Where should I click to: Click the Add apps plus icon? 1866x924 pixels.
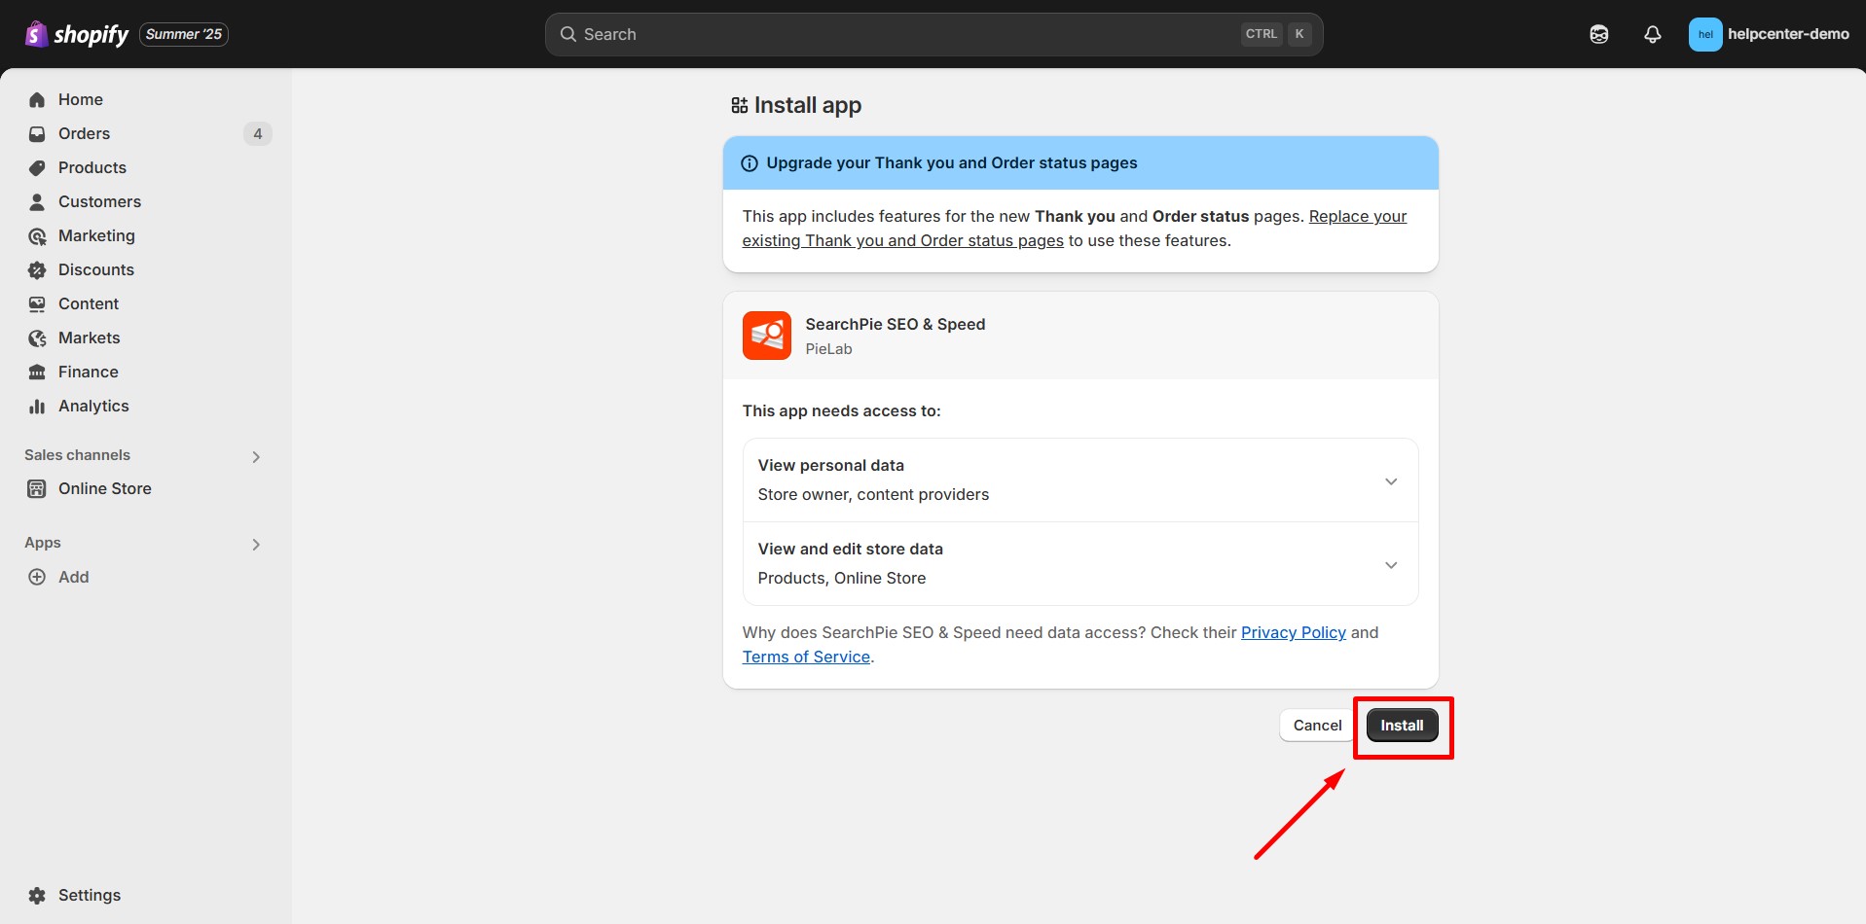[x=36, y=577]
